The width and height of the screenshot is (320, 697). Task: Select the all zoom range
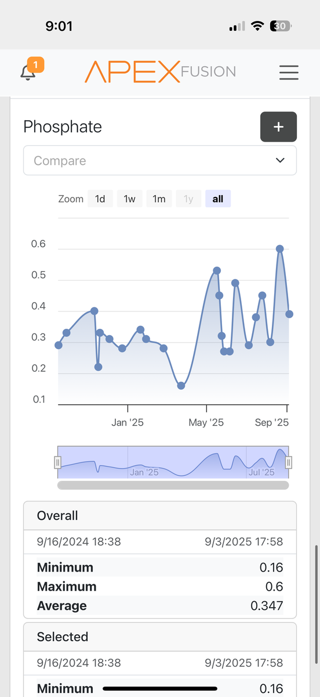(x=218, y=199)
